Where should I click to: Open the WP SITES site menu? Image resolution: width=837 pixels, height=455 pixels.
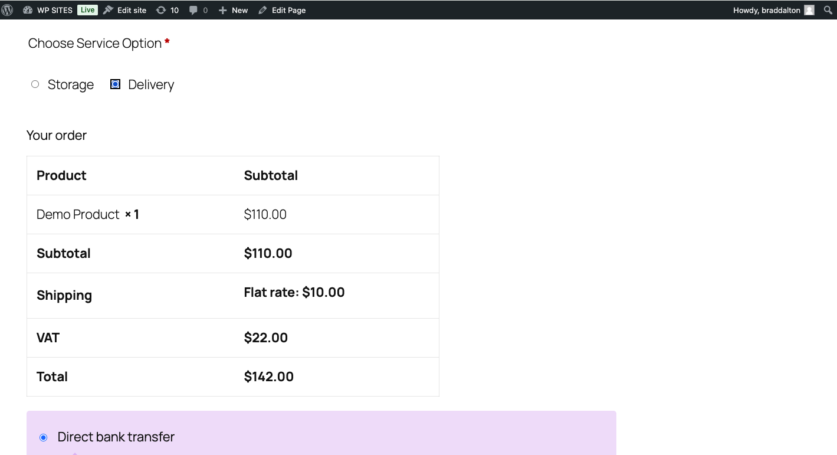point(55,10)
